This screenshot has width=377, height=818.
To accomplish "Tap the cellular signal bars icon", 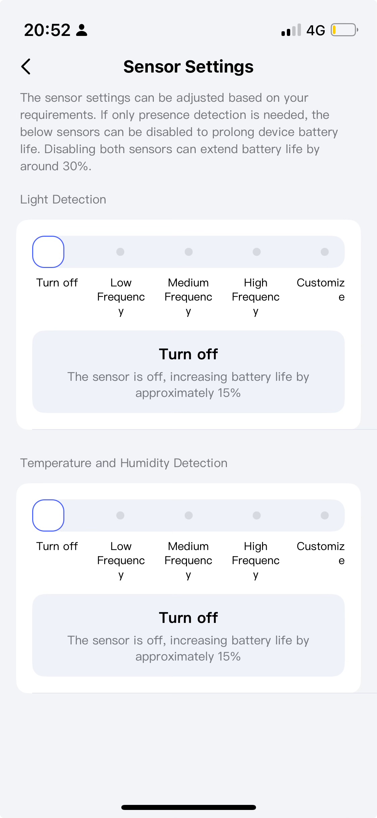I will tap(291, 30).
